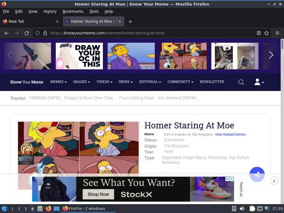Bookmark this page with the star icon

coord(267,33)
